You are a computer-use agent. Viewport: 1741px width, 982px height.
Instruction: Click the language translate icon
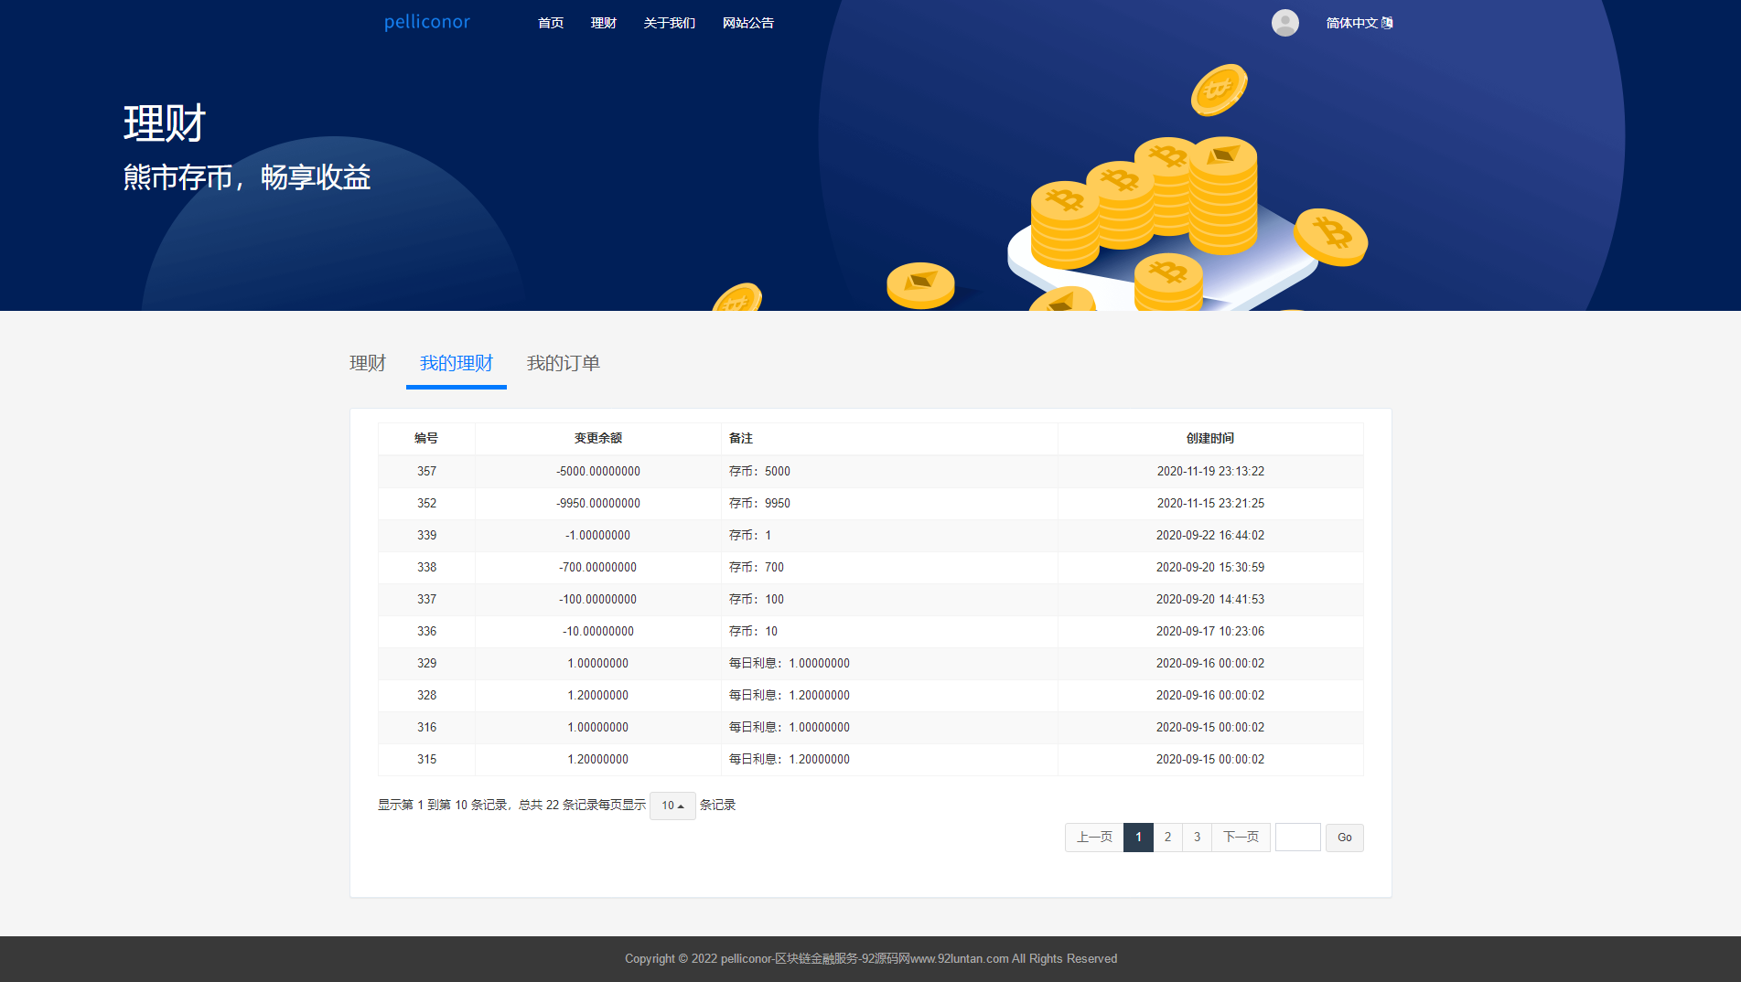[1387, 23]
